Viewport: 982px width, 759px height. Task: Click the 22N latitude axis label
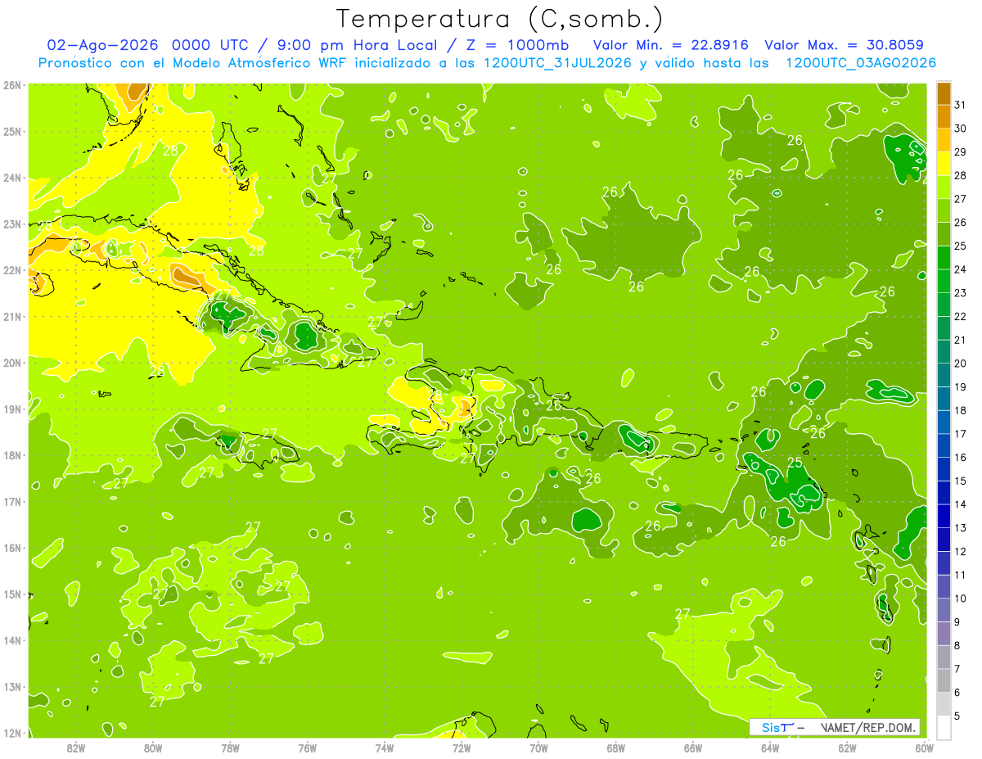click(x=12, y=270)
